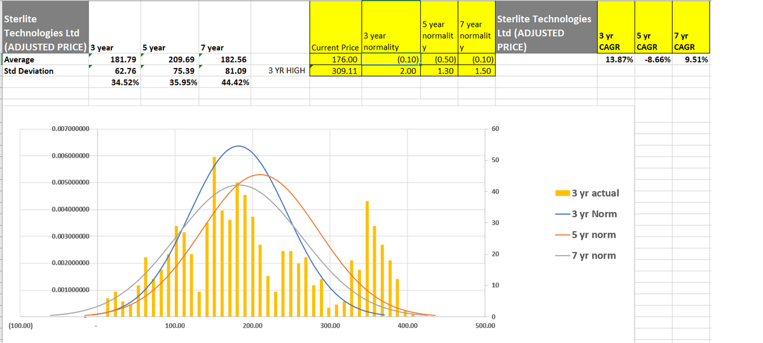This screenshot has width=763, height=343.
Task: Select the 3 yr CAGR value 13.87%
Action: pos(615,60)
